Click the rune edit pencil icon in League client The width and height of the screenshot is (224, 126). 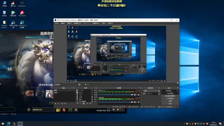(29, 109)
